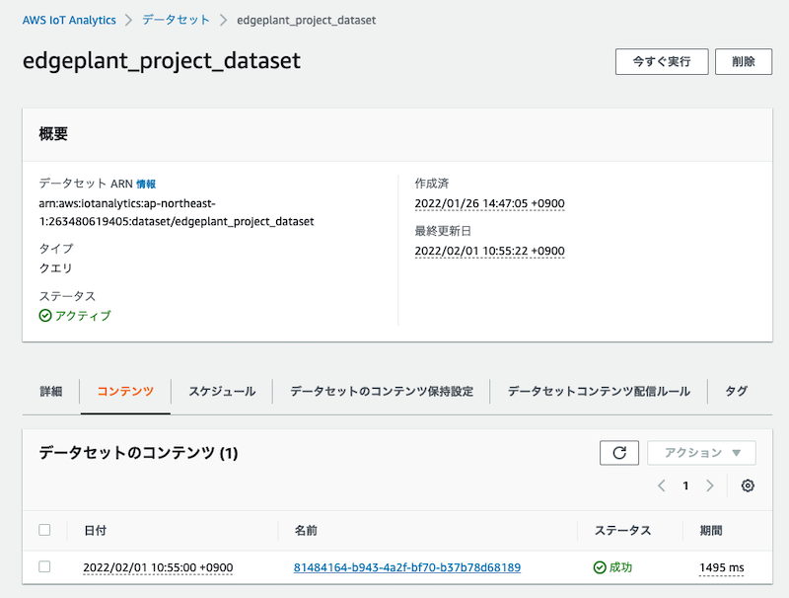Click the 名前 column header

coord(306,530)
